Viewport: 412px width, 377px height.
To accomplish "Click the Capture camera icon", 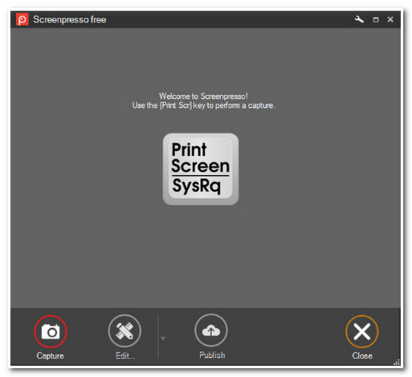I will click(50, 331).
